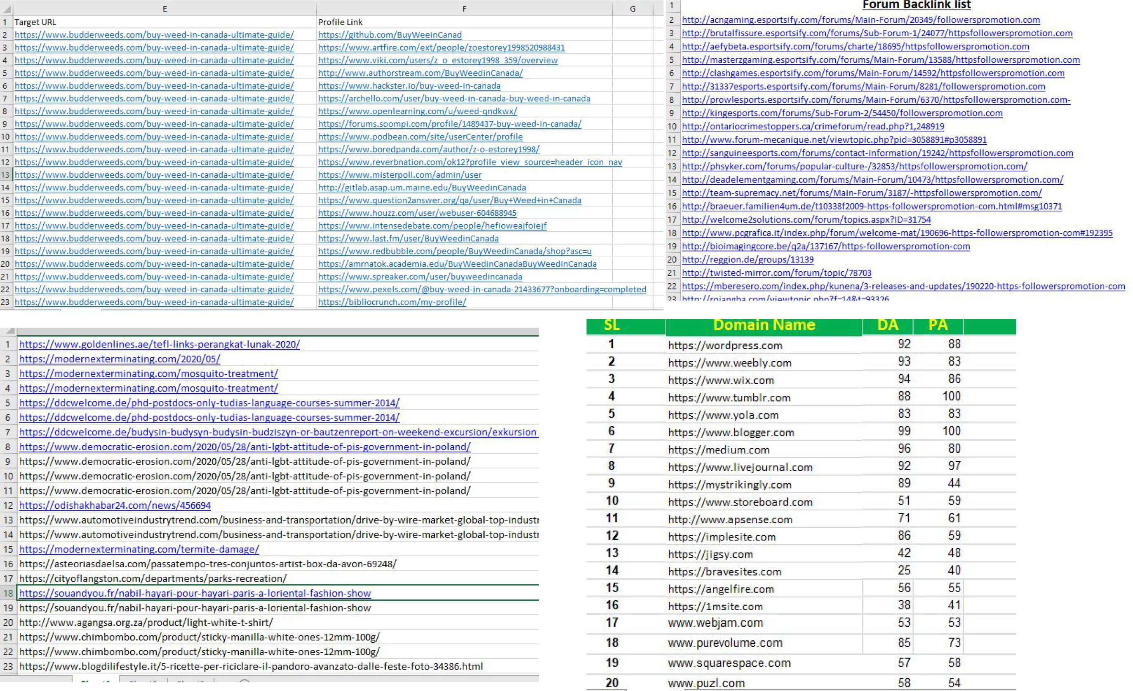The width and height of the screenshot is (1133, 691).
Task: Select column G header
Action: pos(633,8)
